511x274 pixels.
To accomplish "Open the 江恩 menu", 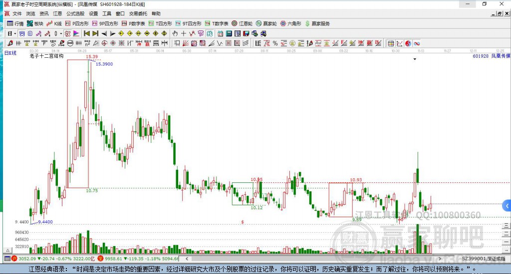I will coord(57,13).
